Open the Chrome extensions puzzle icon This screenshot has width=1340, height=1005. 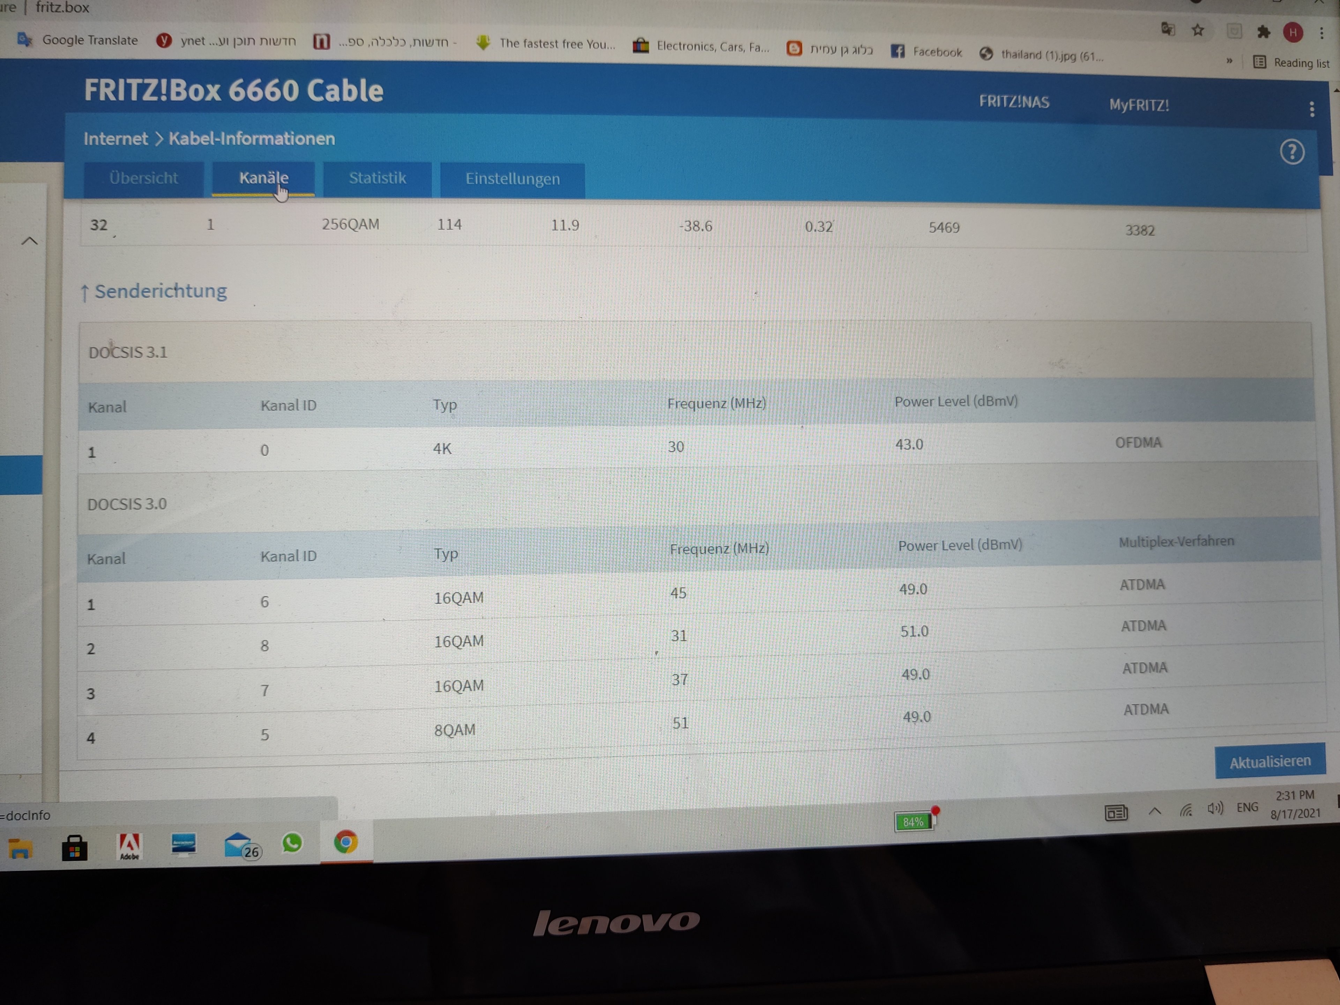point(1263,31)
